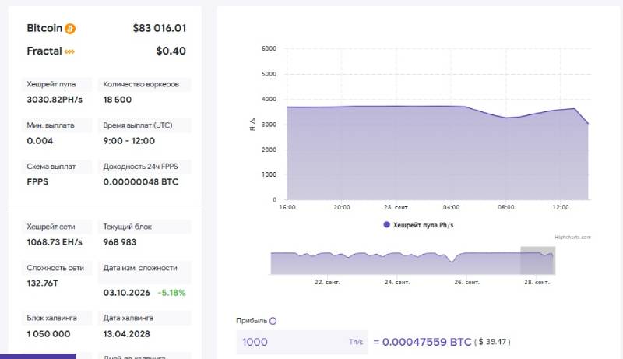
Task: Click the Блок халвинга label
Action: coord(51,318)
